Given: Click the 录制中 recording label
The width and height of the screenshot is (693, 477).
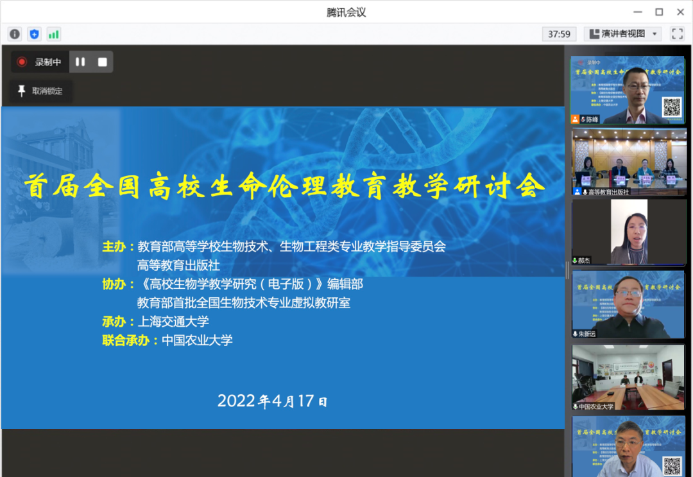Looking at the screenshot, I should coord(48,62).
